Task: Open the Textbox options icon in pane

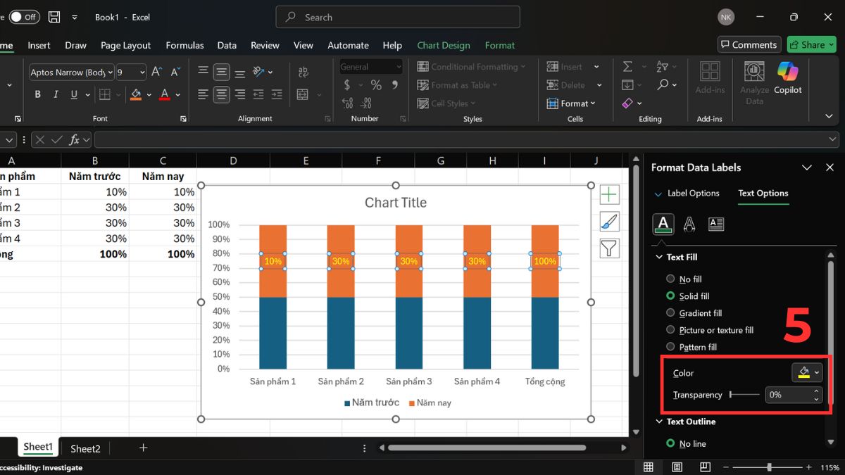Action: (716, 224)
